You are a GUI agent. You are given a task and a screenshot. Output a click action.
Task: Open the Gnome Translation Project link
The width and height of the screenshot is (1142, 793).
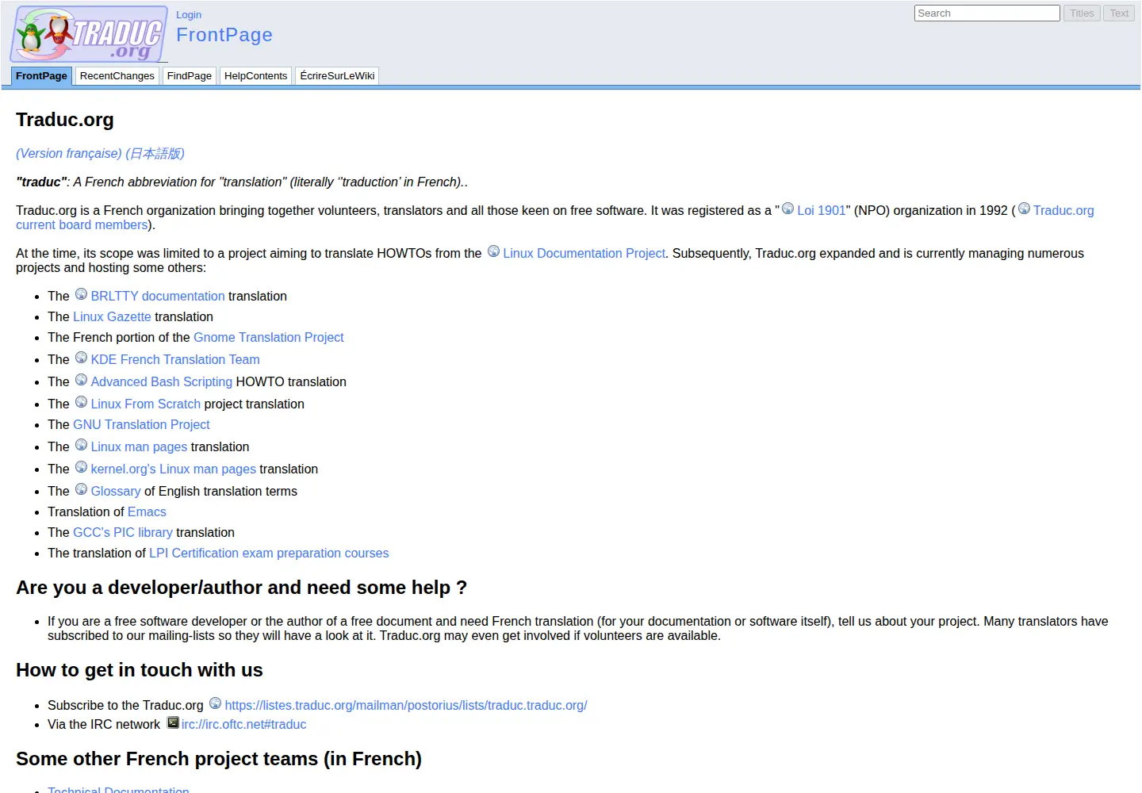click(x=269, y=338)
